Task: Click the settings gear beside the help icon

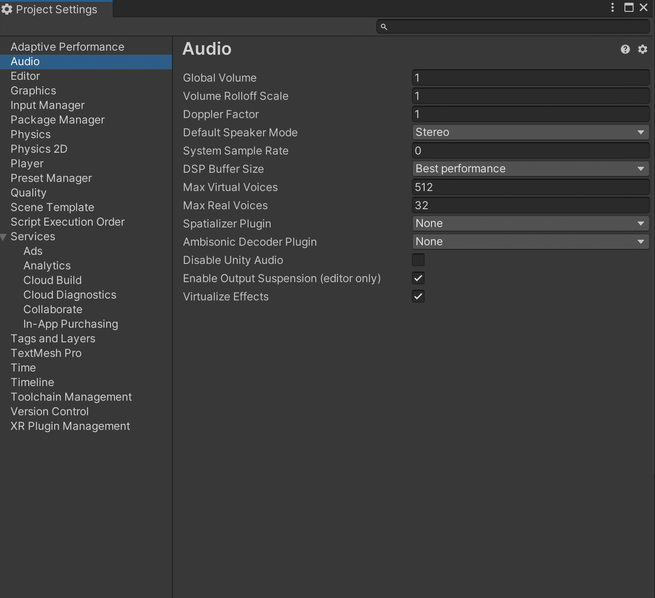Action: (642, 49)
